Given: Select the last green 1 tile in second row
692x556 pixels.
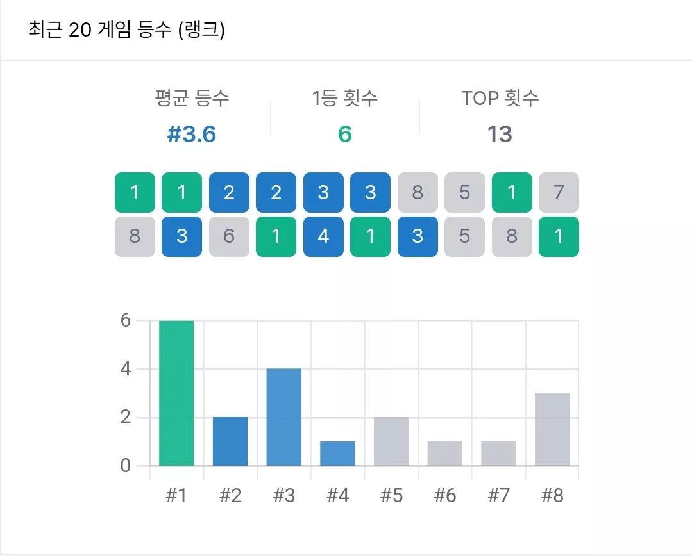Looking at the screenshot, I should point(559,236).
